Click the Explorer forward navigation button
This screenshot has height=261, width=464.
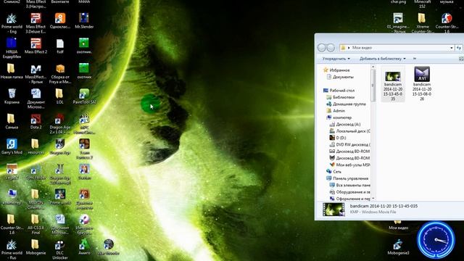[x=331, y=47]
